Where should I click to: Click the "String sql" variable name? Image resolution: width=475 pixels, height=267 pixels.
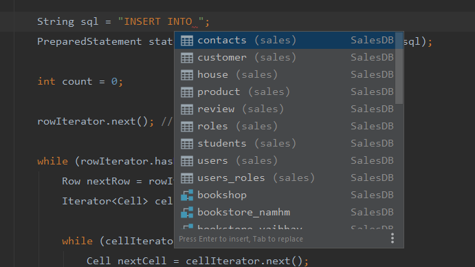tap(89, 22)
